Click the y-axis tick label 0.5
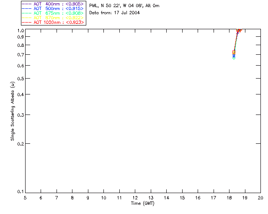 (21, 79)
